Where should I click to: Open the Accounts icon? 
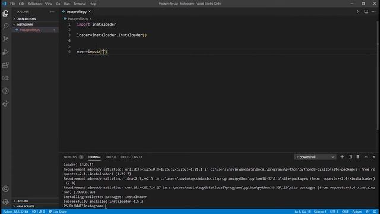(5, 189)
